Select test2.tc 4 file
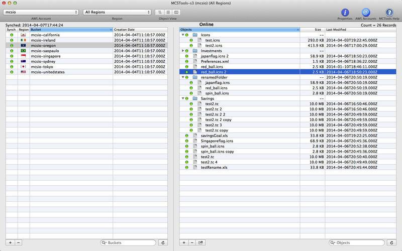402x251 pixels. point(287,162)
